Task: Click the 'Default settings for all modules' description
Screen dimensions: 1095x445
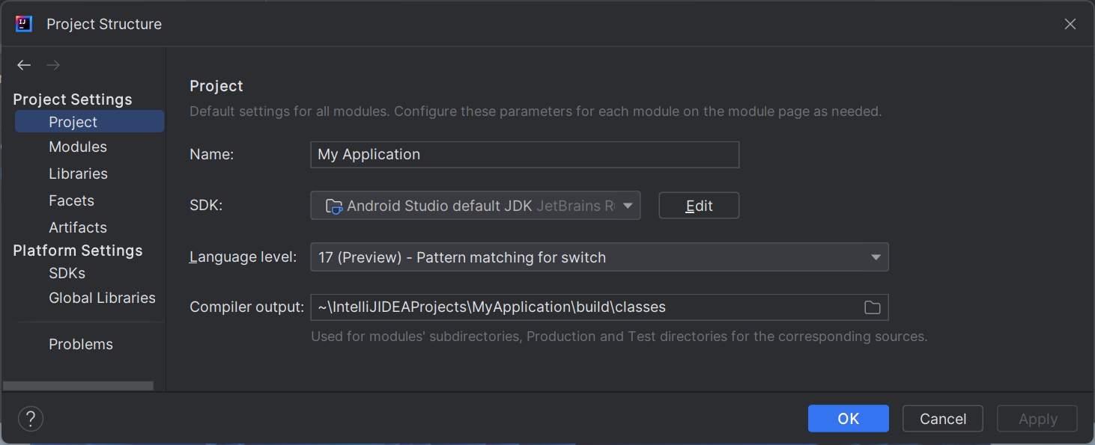Action: coord(536,111)
